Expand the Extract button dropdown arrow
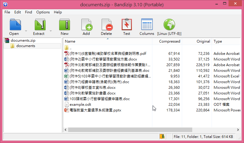Screen dimensions: 244x143 tap(51, 31)
